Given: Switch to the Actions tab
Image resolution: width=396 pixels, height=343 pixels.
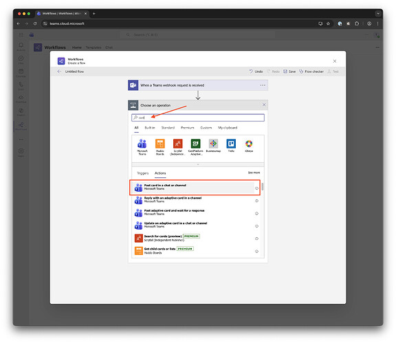Looking at the screenshot, I should coord(160,173).
